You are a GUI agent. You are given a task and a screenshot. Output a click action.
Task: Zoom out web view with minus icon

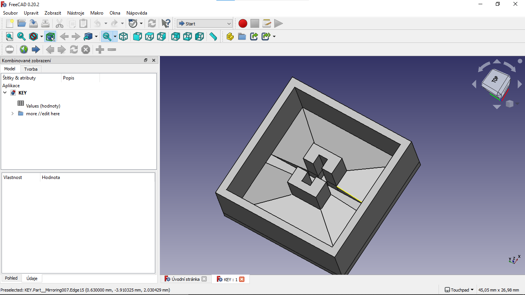click(x=112, y=50)
